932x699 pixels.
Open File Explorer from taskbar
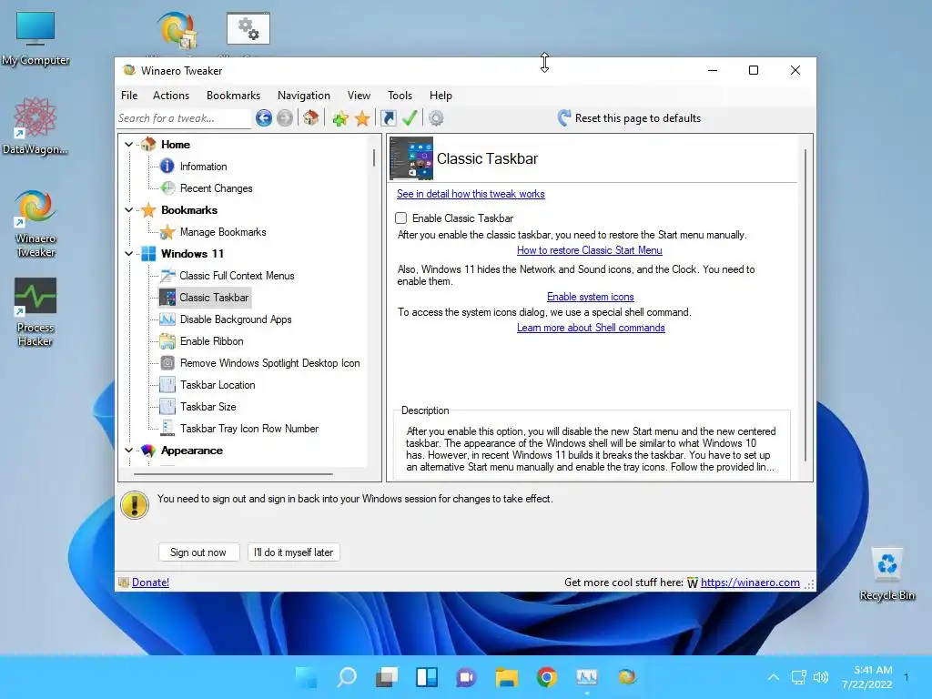[507, 677]
